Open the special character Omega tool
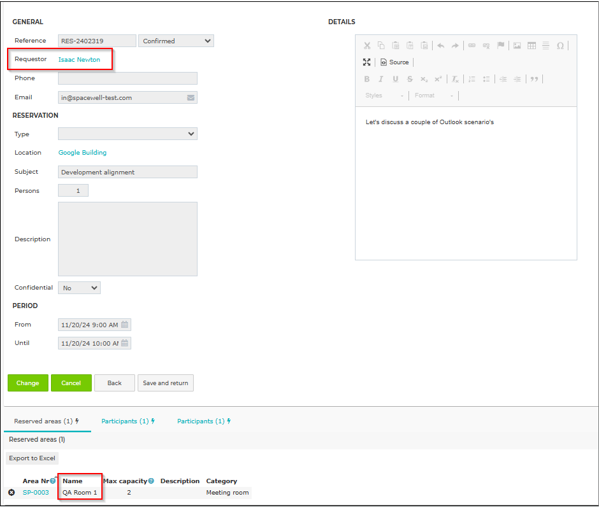Viewport: 599px width, 508px height. click(560, 46)
